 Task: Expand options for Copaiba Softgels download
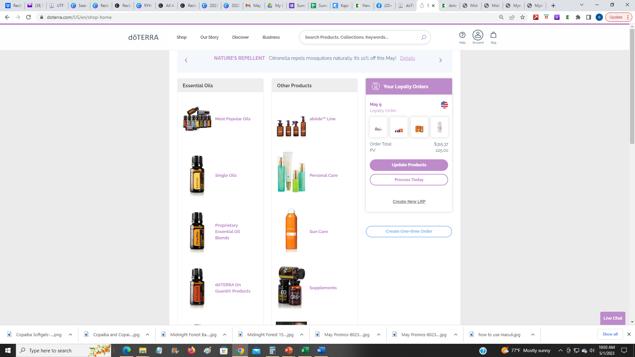click(x=70, y=335)
